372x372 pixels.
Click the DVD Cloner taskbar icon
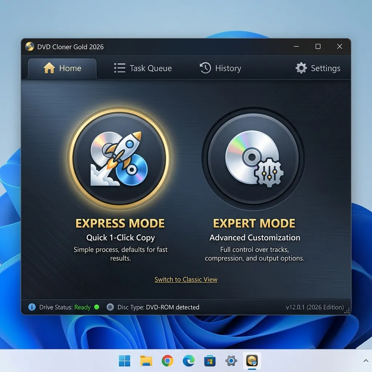[252, 361]
